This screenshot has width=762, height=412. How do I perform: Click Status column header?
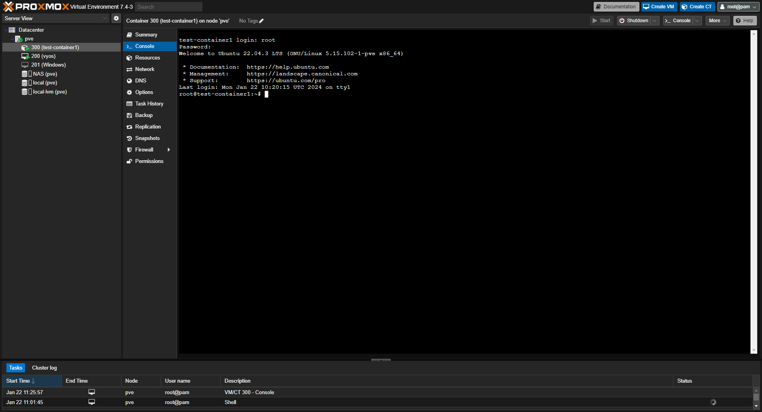(x=713, y=381)
